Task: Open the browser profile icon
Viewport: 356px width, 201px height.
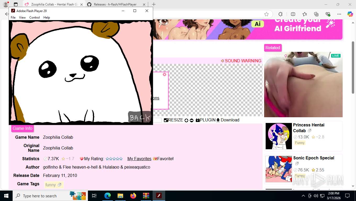Action: [x=5, y=4]
